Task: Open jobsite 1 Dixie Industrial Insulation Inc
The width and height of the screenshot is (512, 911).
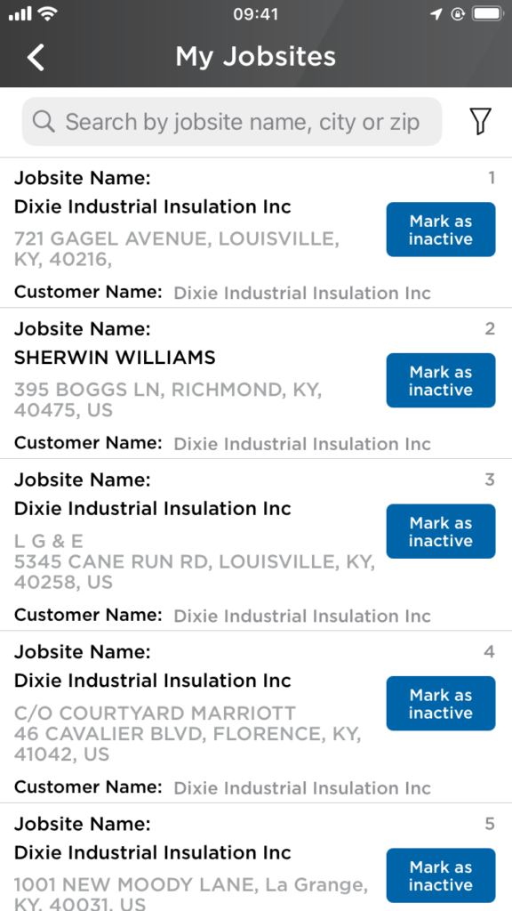Action: [x=151, y=206]
